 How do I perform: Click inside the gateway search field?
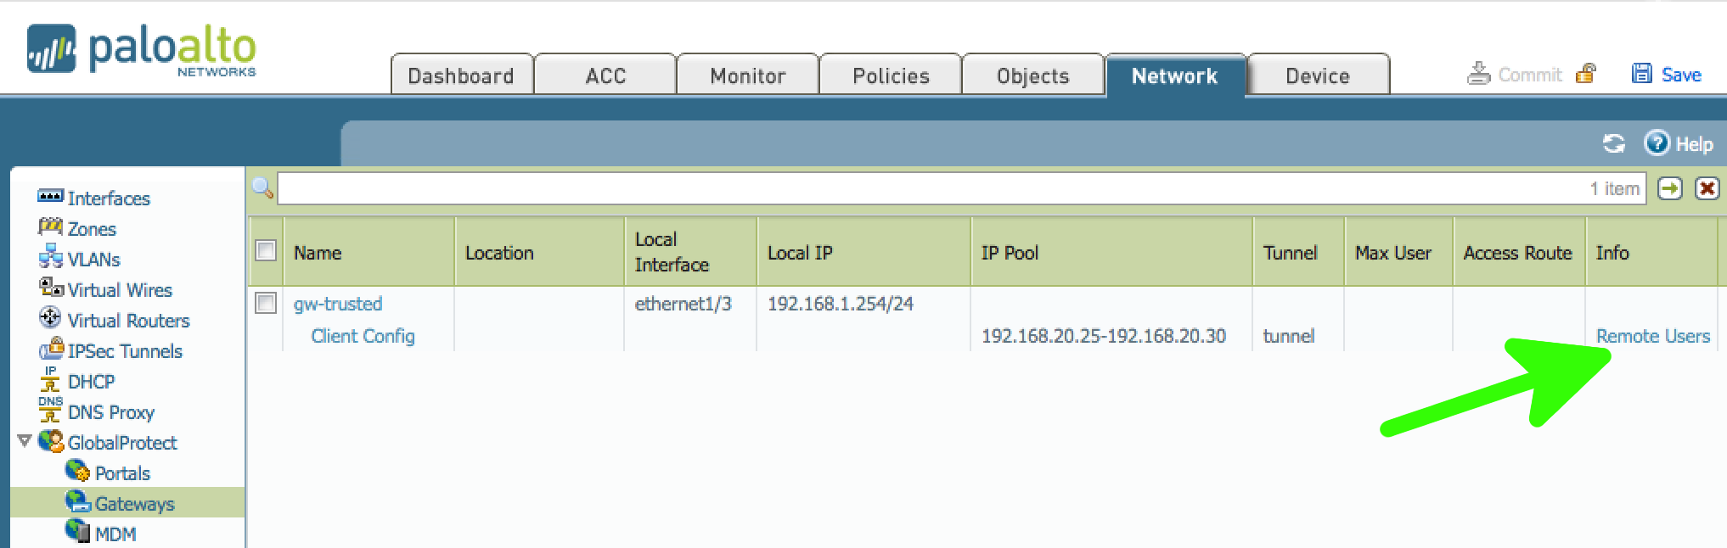(x=961, y=188)
